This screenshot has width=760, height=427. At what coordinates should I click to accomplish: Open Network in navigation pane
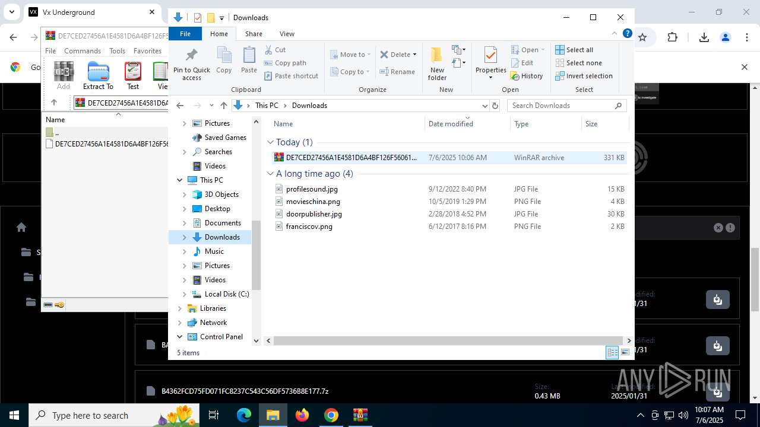tap(213, 323)
